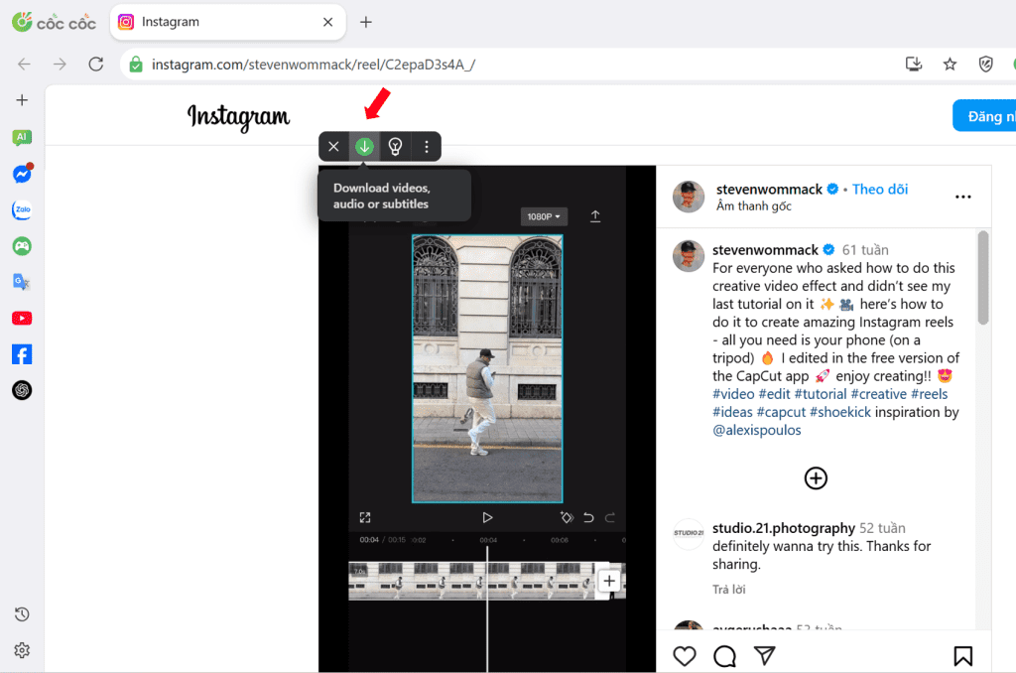
Task: Select the keyframe diamond icon near the timeline
Action: point(565,516)
